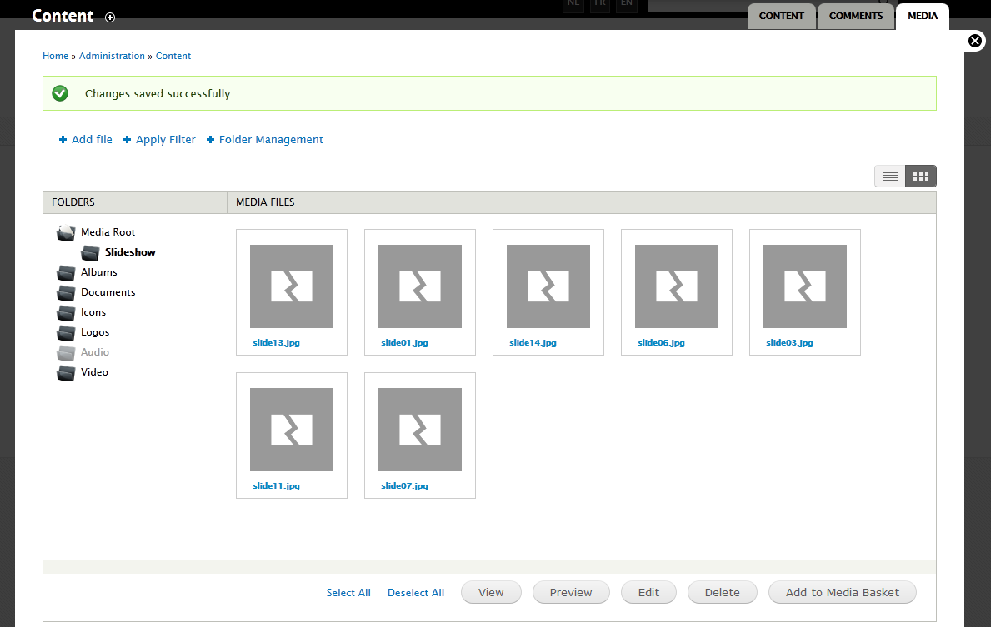Screen dimensions: 991x627
Task: Select Icons folder label
Action: tap(93, 312)
